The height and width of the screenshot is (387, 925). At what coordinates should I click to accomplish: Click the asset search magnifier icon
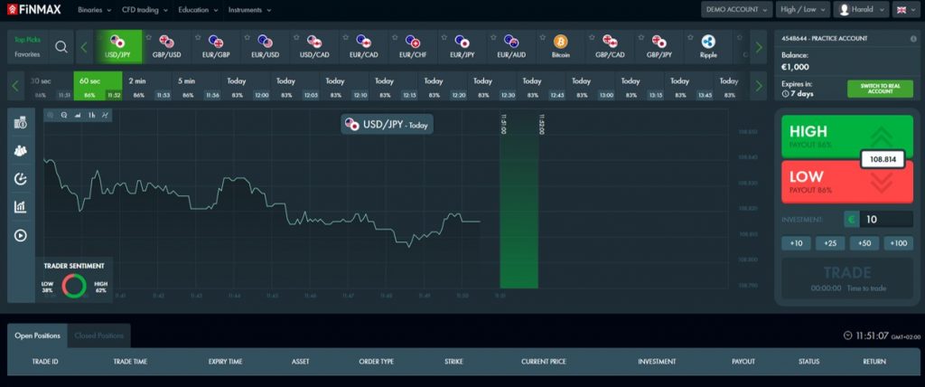click(x=61, y=46)
